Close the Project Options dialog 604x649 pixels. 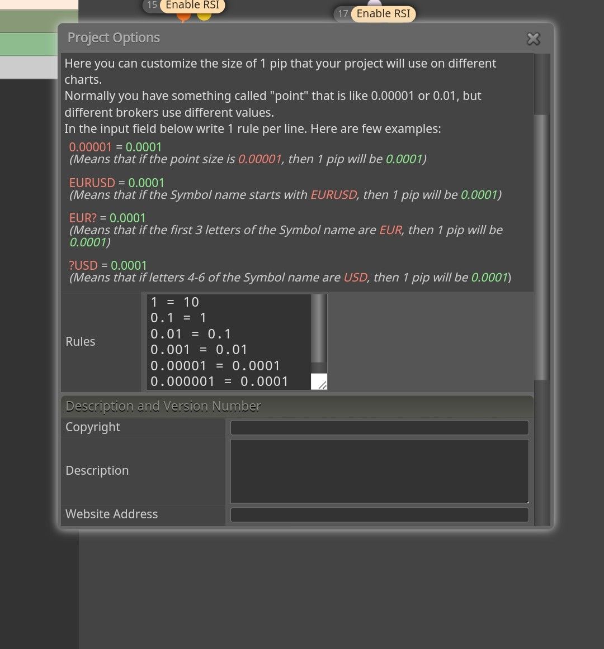pos(533,39)
